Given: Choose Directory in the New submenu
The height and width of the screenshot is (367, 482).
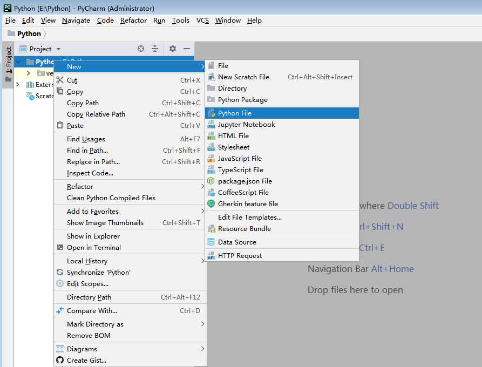Looking at the screenshot, I should [282, 88].
